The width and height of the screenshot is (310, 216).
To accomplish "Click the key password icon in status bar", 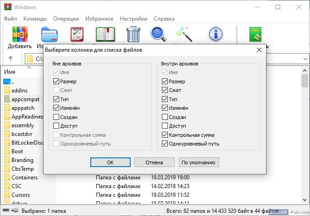I will point(15,210).
